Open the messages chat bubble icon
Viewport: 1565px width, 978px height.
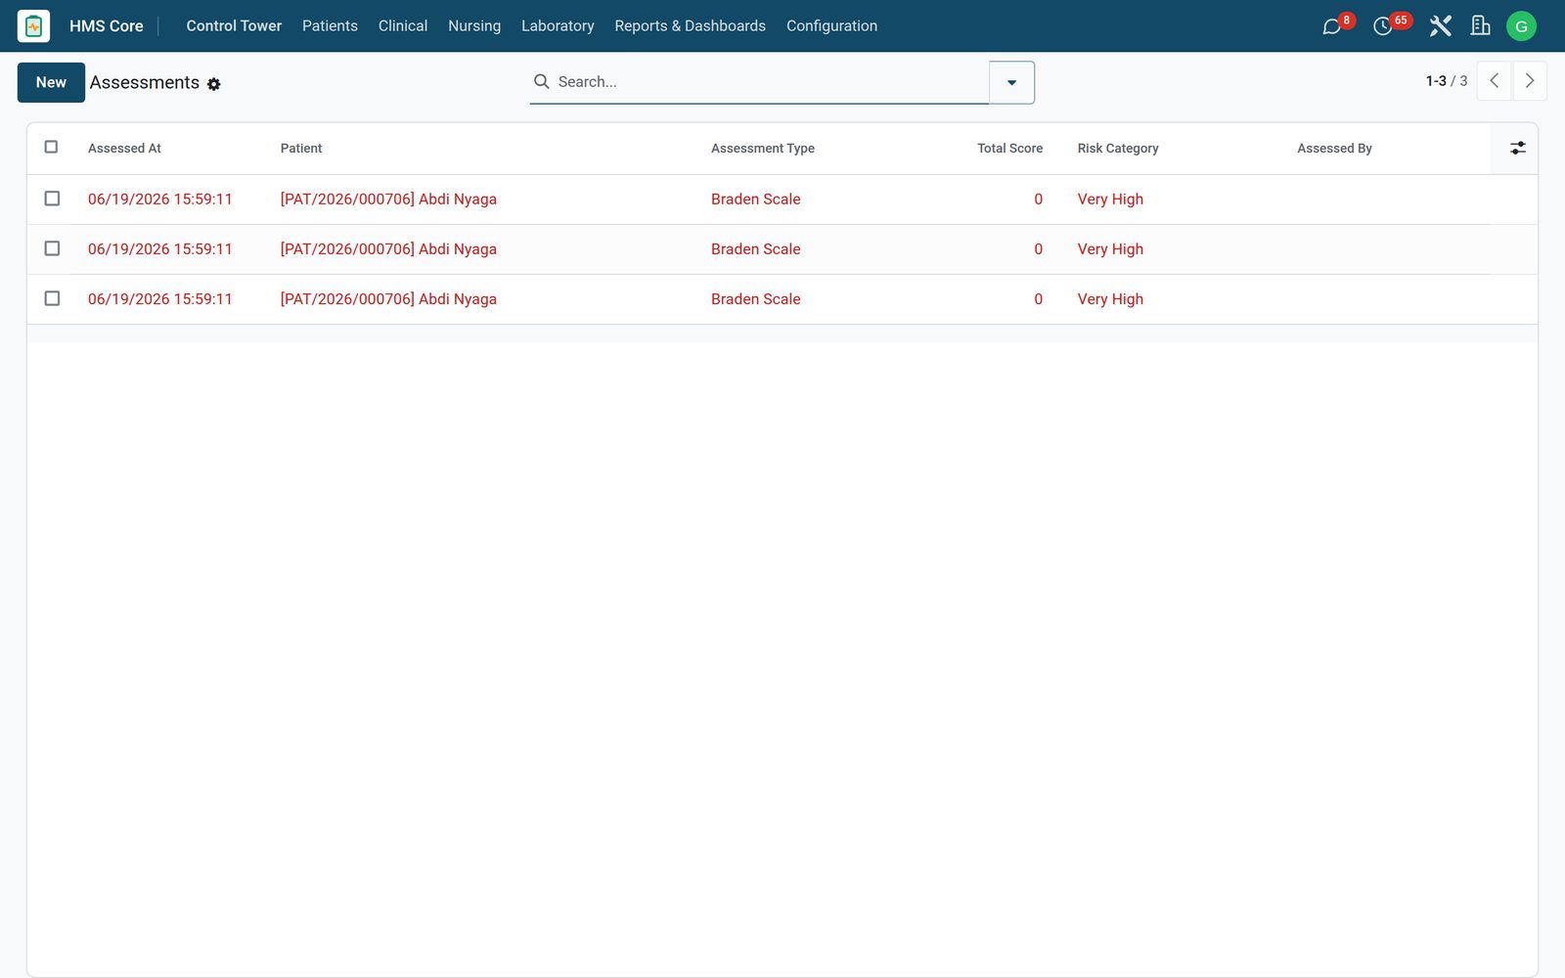click(1331, 26)
